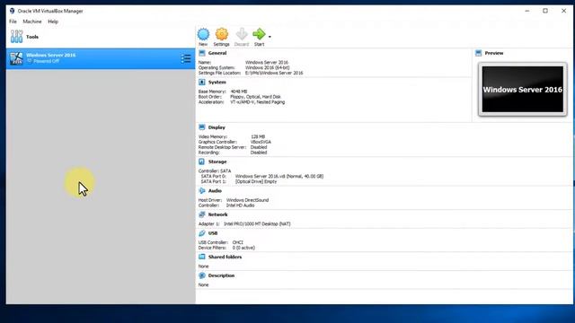
Task: Click the SATA Port 0 vdi entry
Action: click(x=279, y=176)
